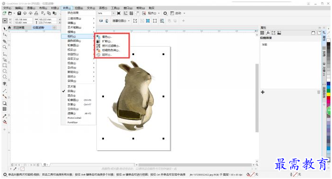Image resolution: width=332 pixels, height=179 pixels.
Task: Open the zoom level dropdown arrow
Action: tap(113, 13)
